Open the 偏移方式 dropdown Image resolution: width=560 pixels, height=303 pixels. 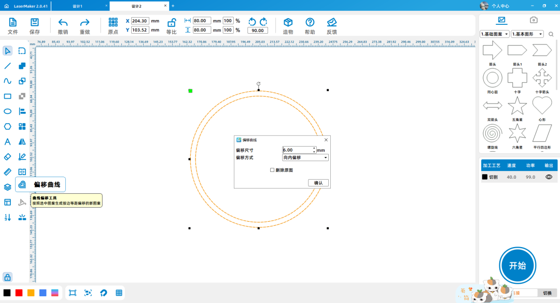click(x=305, y=157)
